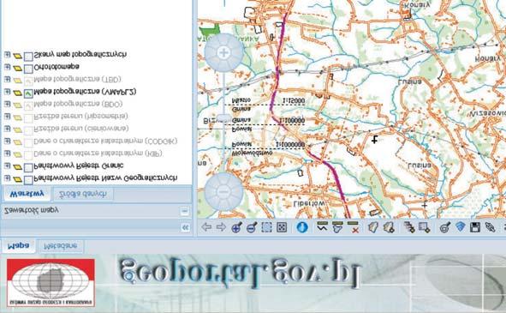Select the Mapa topograficzna (VMAPL2) layer name
This screenshot has height=313, width=506.
[85, 92]
